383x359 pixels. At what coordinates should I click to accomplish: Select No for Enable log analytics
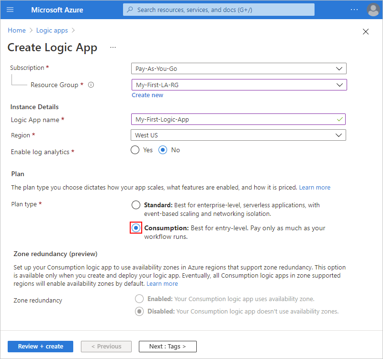(x=163, y=150)
